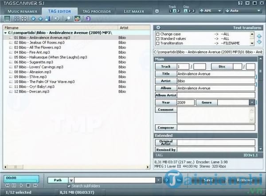Open program settings gear beside List Maker
Image resolution: width=266 pixels, height=196 pixels.
point(157,11)
